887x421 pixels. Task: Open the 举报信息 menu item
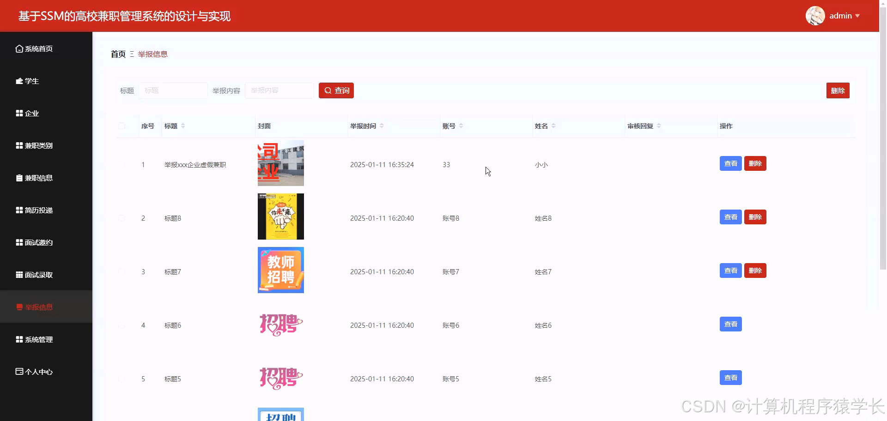pyautogui.click(x=39, y=307)
